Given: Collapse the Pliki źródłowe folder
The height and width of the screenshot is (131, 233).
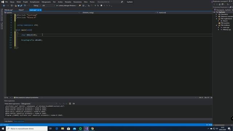Looking at the screenshot, I should click(216, 25).
